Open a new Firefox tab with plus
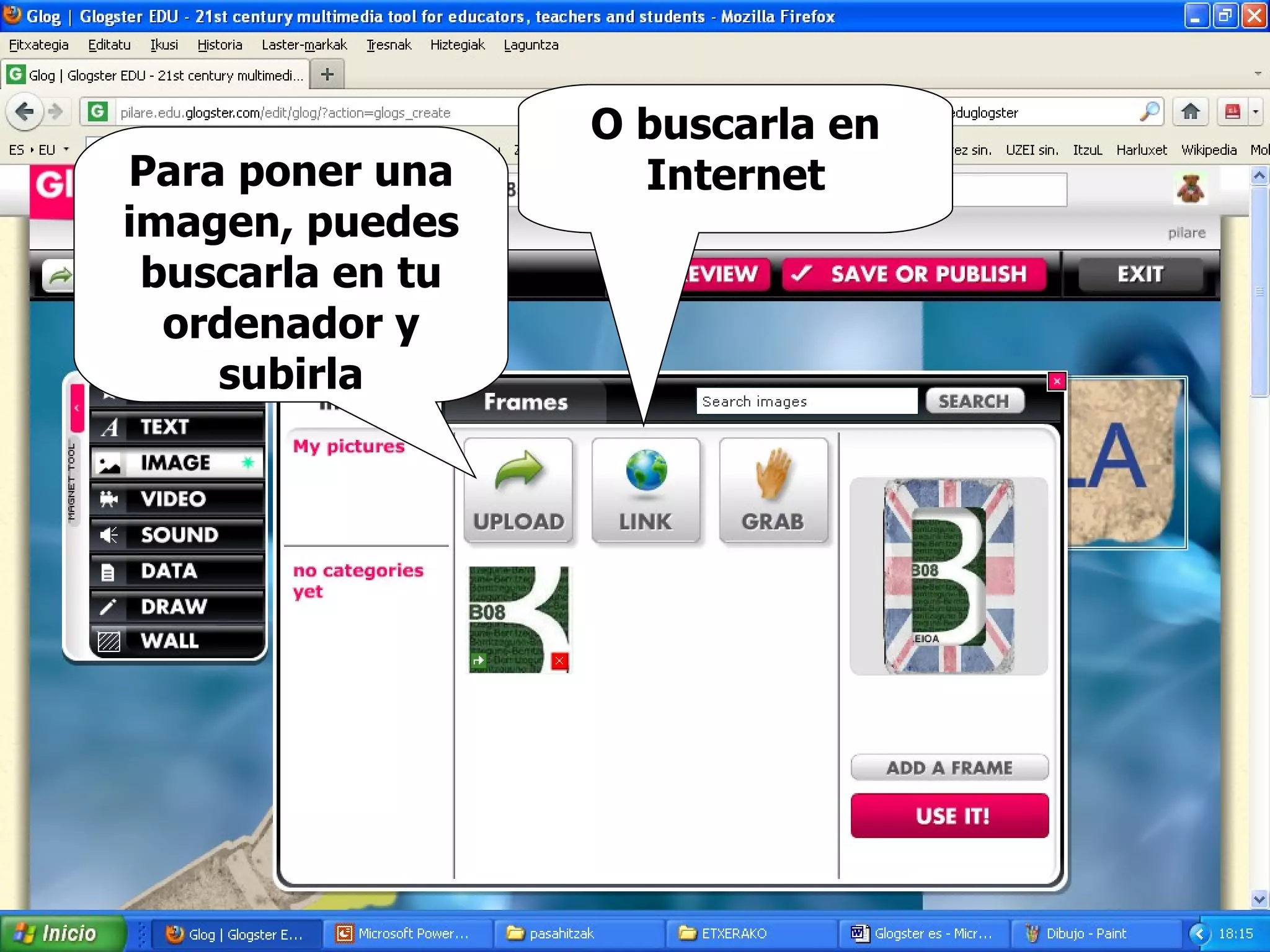This screenshot has width=1270, height=952. tap(327, 75)
